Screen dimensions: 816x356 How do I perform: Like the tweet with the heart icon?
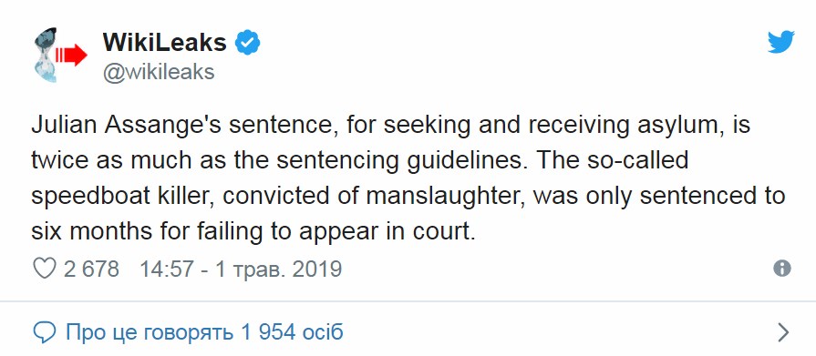click(x=44, y=270)
